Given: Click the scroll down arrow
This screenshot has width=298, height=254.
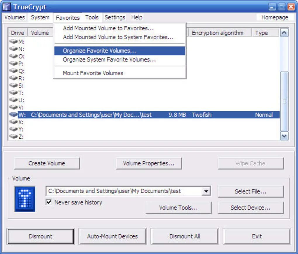Looking at the screenshot, I should point(284,136).
